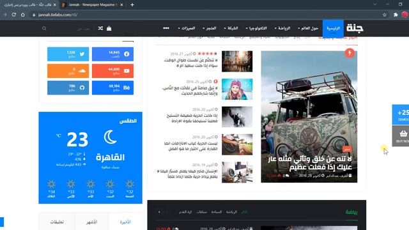Click the الطقس weather widget title
409x230 pixels.
[128, 121]
